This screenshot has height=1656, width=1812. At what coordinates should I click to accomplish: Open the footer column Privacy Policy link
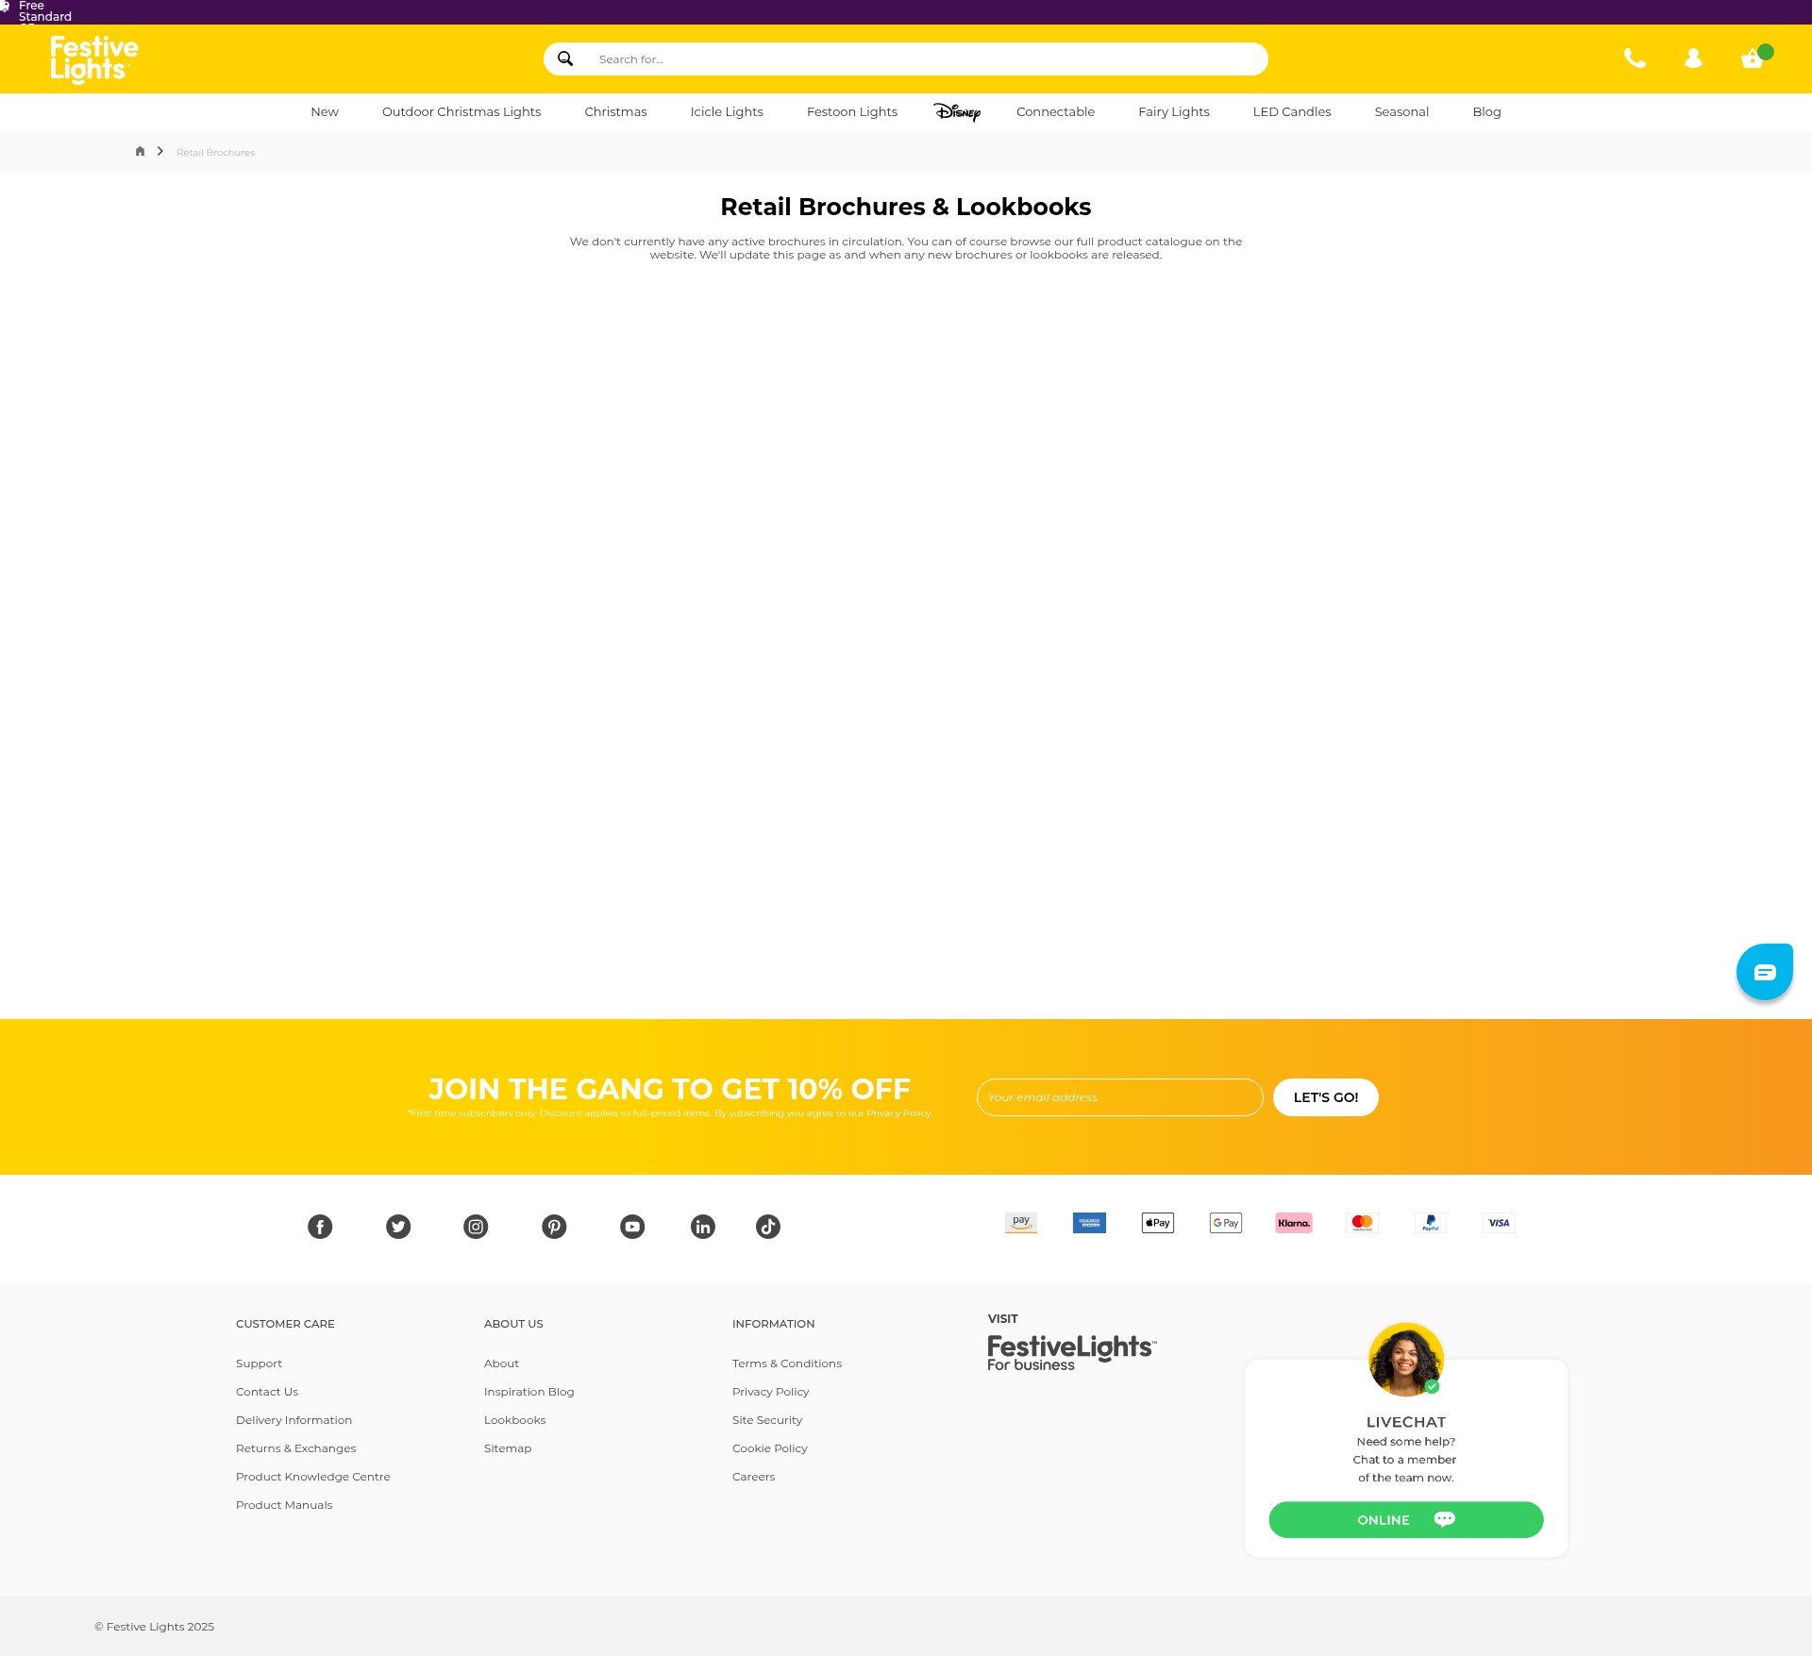pyautogui.click(x=771, y=1392)
